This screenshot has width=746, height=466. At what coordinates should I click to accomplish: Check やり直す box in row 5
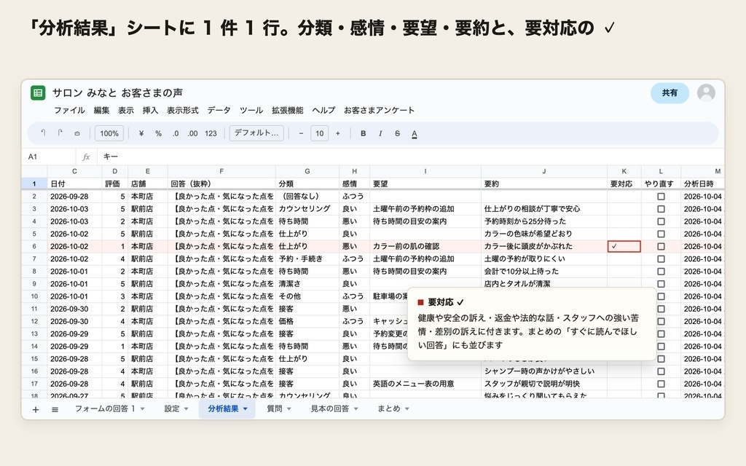coord(661,234)
